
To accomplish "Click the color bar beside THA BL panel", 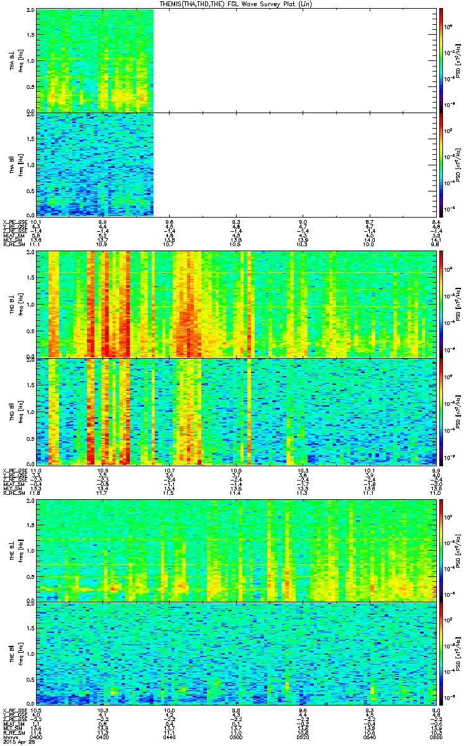I will click(441, 60).
